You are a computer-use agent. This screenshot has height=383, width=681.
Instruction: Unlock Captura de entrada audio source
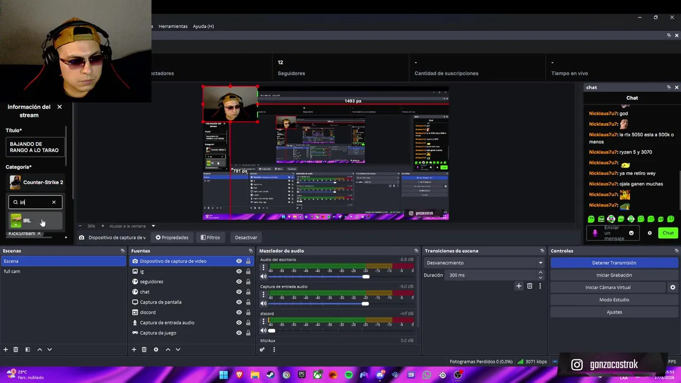[x=248, y=322]
